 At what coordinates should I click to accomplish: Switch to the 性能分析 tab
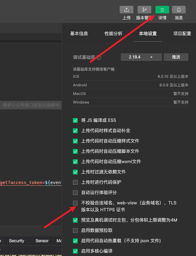tap(113, 33)
